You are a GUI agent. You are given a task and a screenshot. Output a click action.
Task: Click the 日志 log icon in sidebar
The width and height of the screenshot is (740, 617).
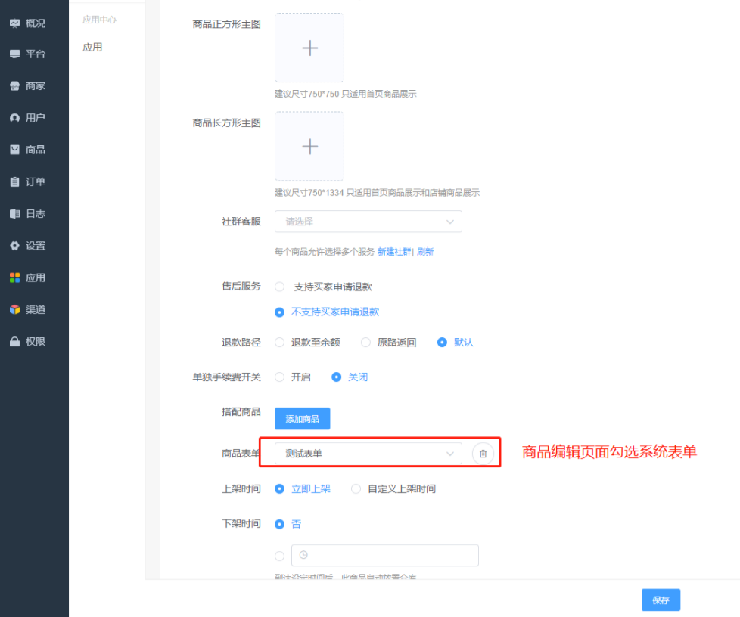(x=14, y=214)
